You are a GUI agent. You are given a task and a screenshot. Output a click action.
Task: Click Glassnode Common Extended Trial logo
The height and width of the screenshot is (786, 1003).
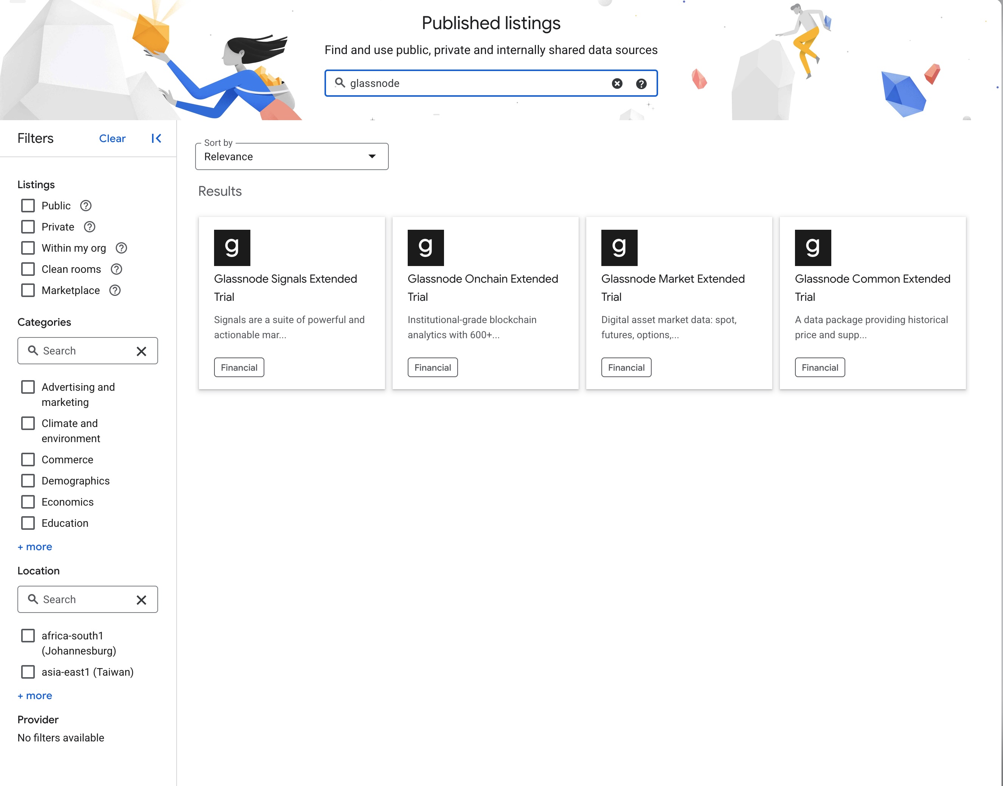pyautogui.click(x=813, y=248)
